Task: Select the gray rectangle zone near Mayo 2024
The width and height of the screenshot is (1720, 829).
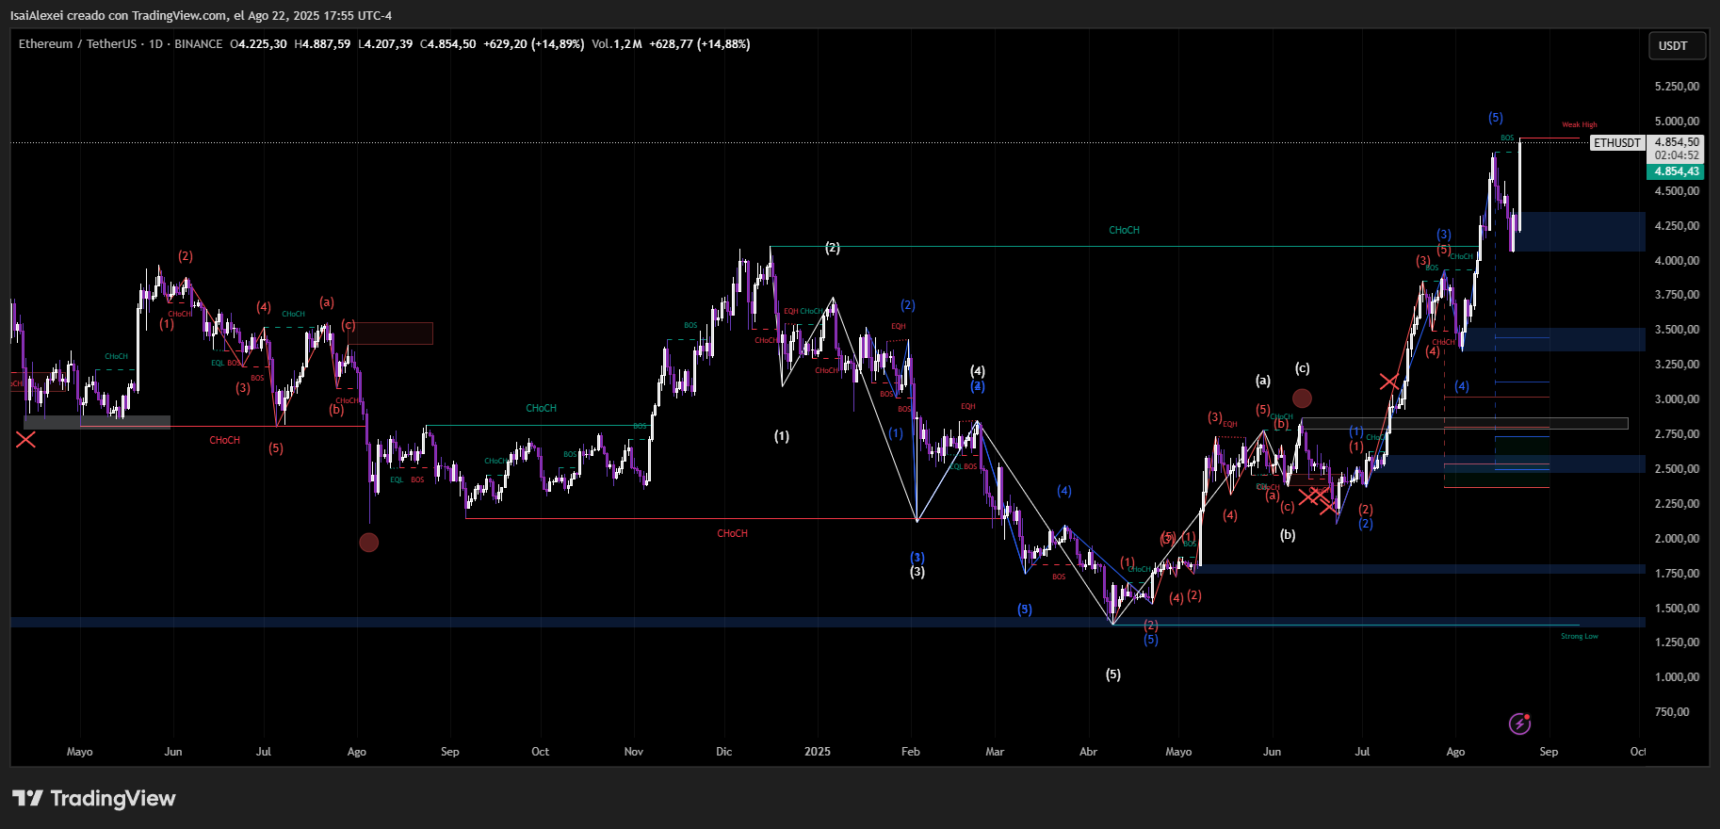Action: click(97, 422)
